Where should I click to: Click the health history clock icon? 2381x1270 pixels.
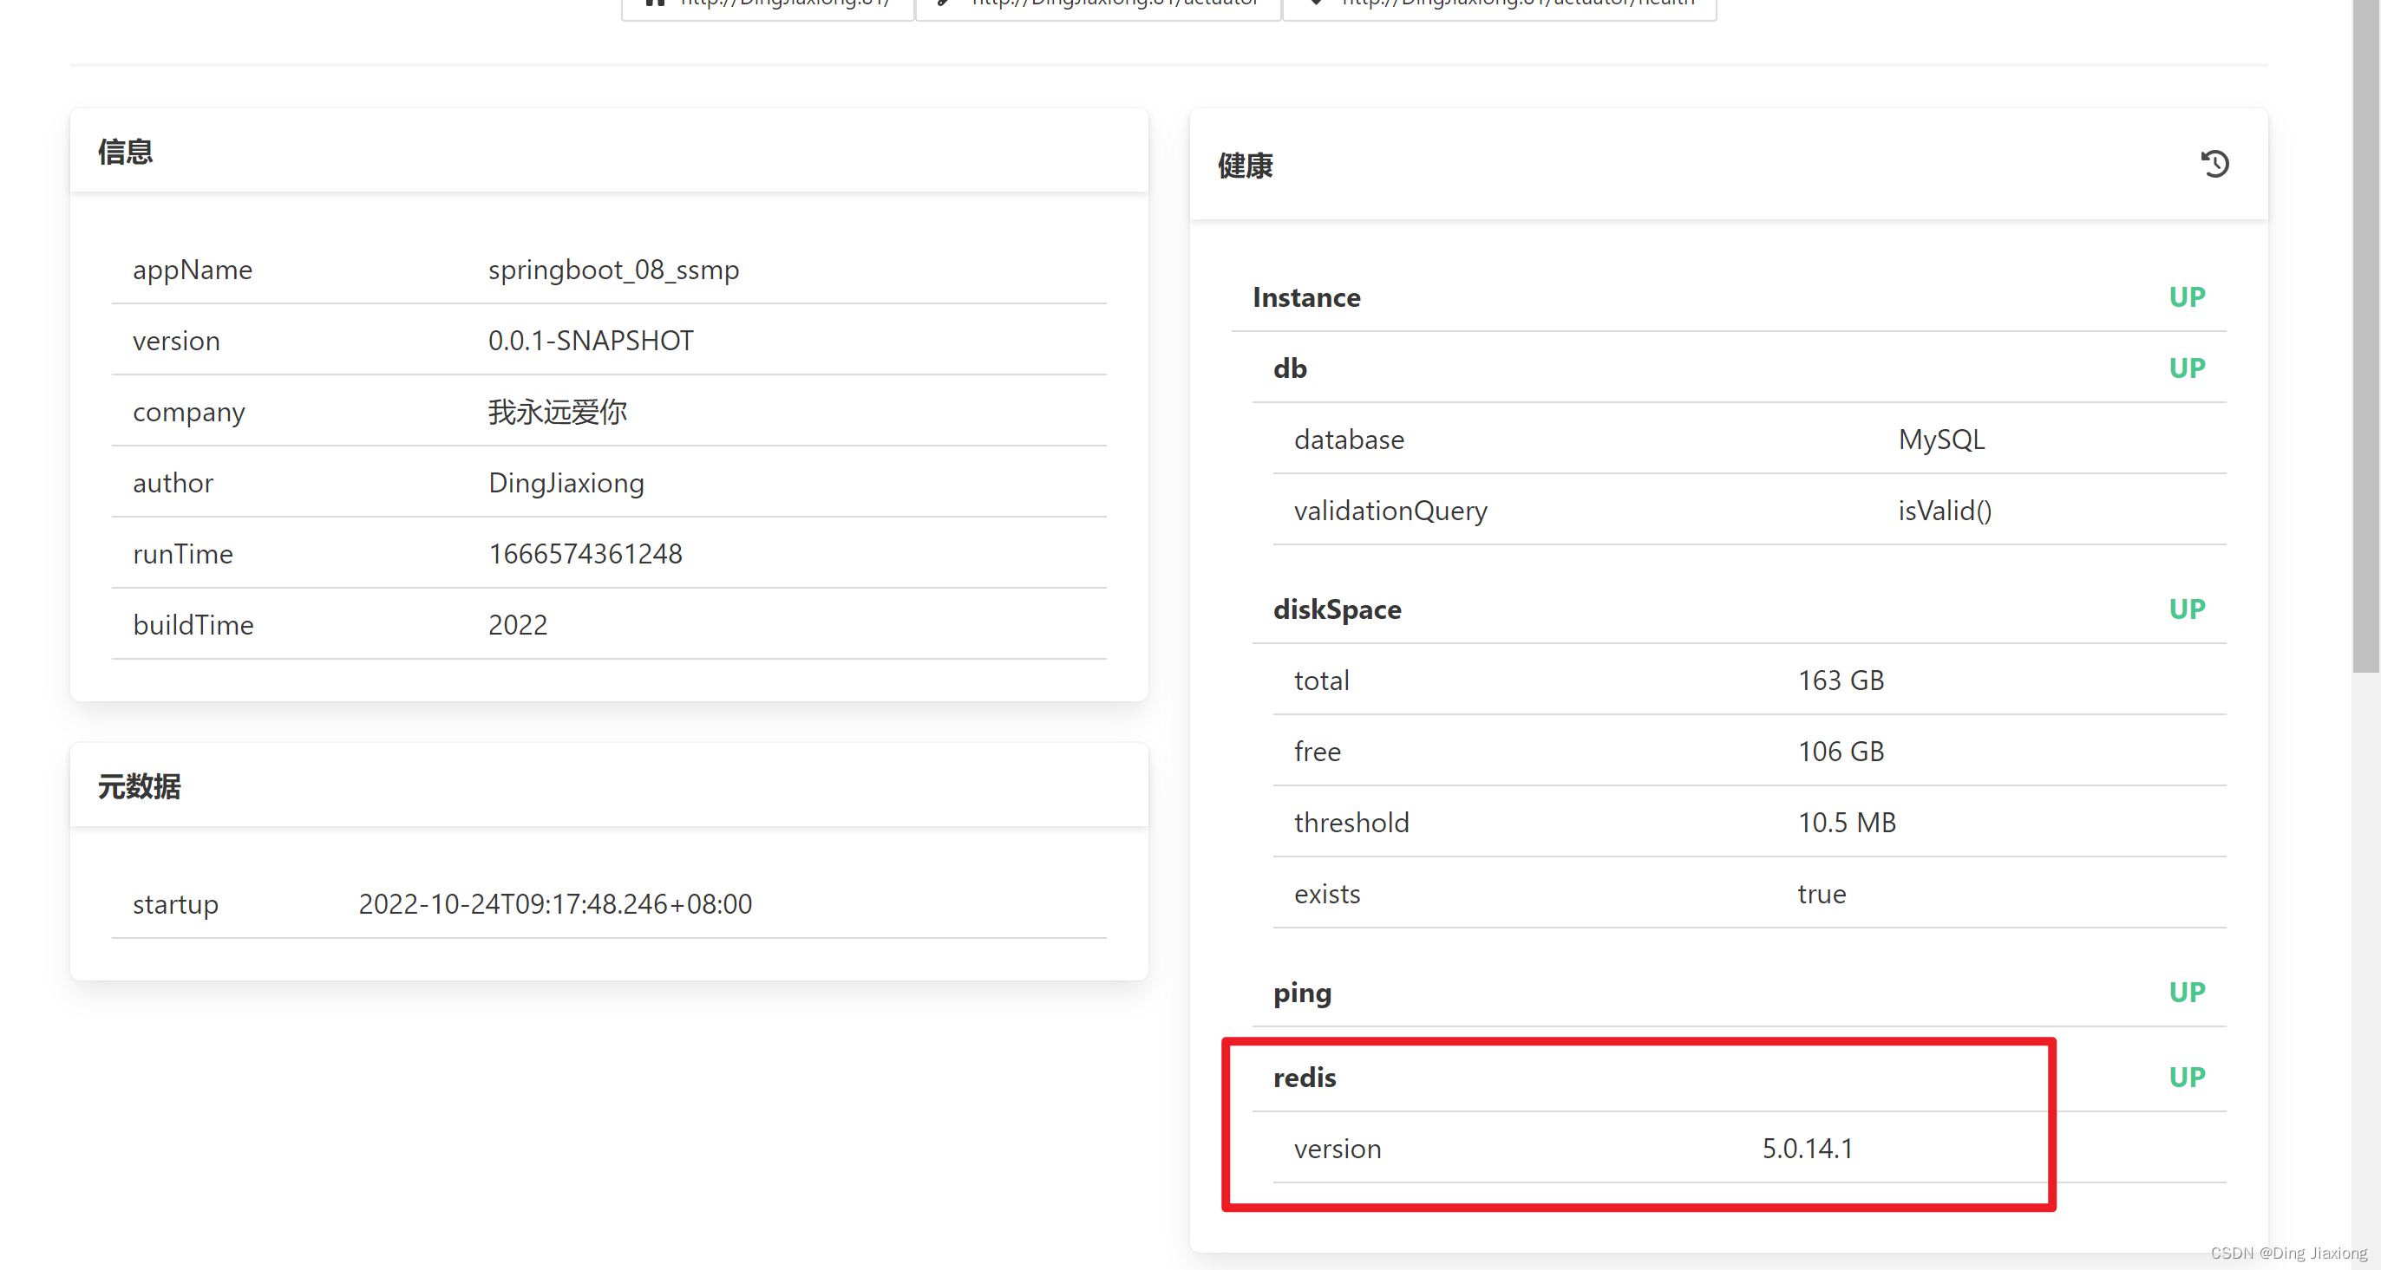[2214, 165]
